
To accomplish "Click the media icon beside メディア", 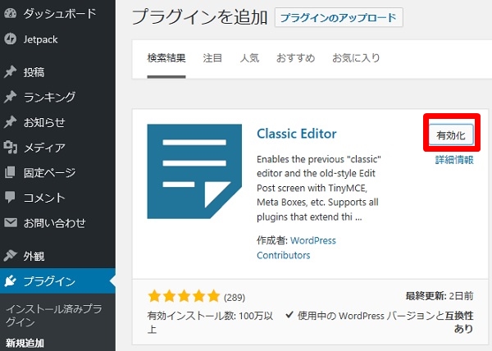I will click(11, 147).
